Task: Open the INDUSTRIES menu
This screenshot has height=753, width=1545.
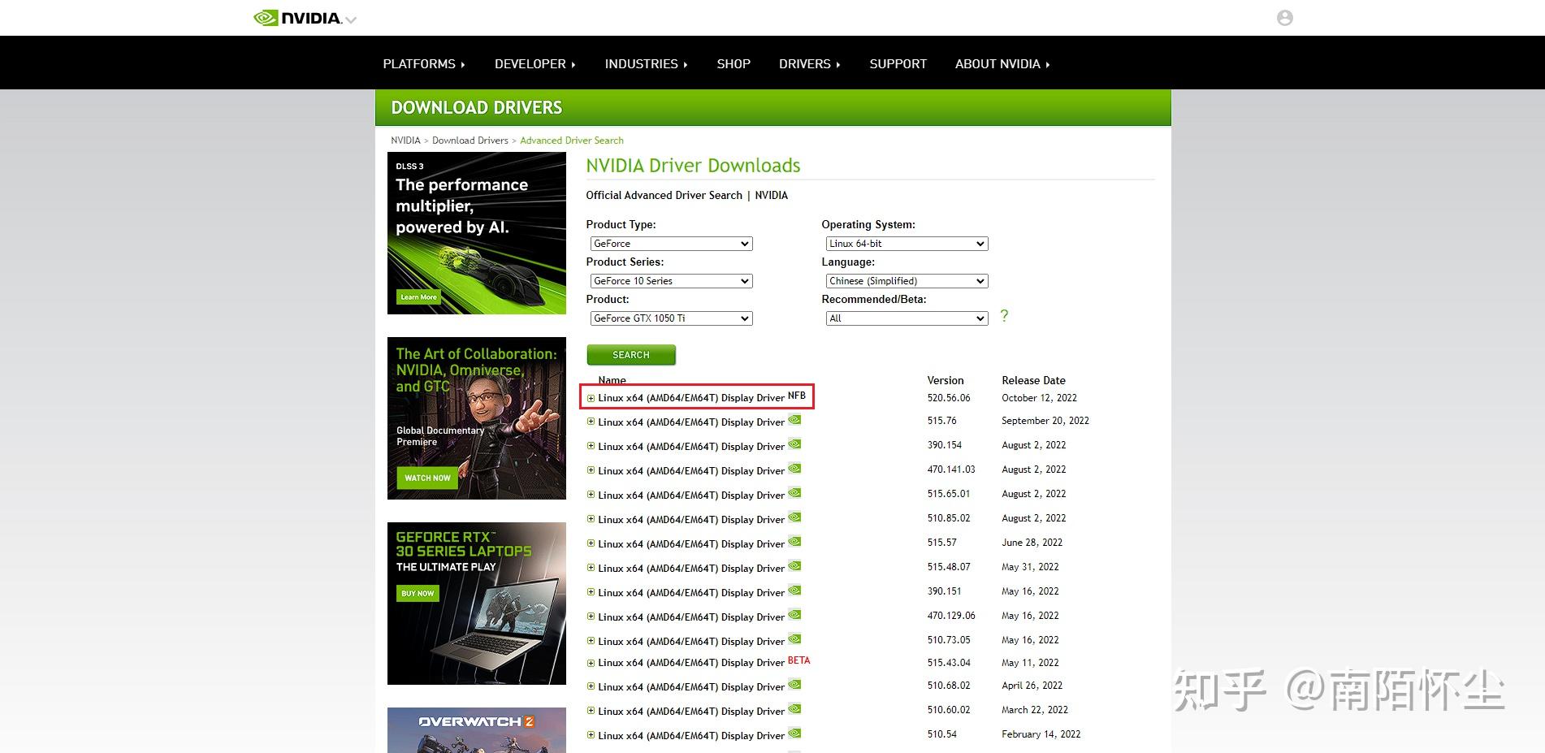Action: click(646, 63)
